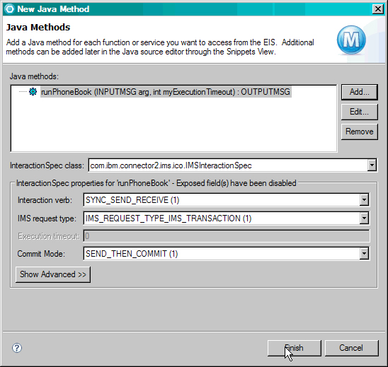
Task: Cancel the New Java Method wizard
Action: point(351,348)
